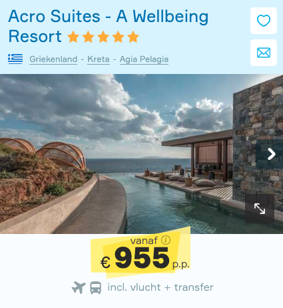Click the Greek flag icon
Screen dimensions: 283x308
pyautogui.click(x=15, y=59)
